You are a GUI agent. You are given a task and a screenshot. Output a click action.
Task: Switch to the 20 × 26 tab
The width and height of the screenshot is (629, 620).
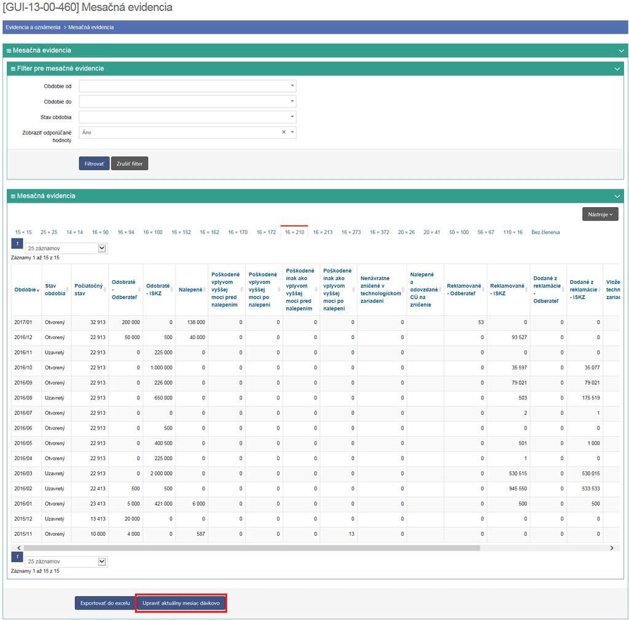407,232
